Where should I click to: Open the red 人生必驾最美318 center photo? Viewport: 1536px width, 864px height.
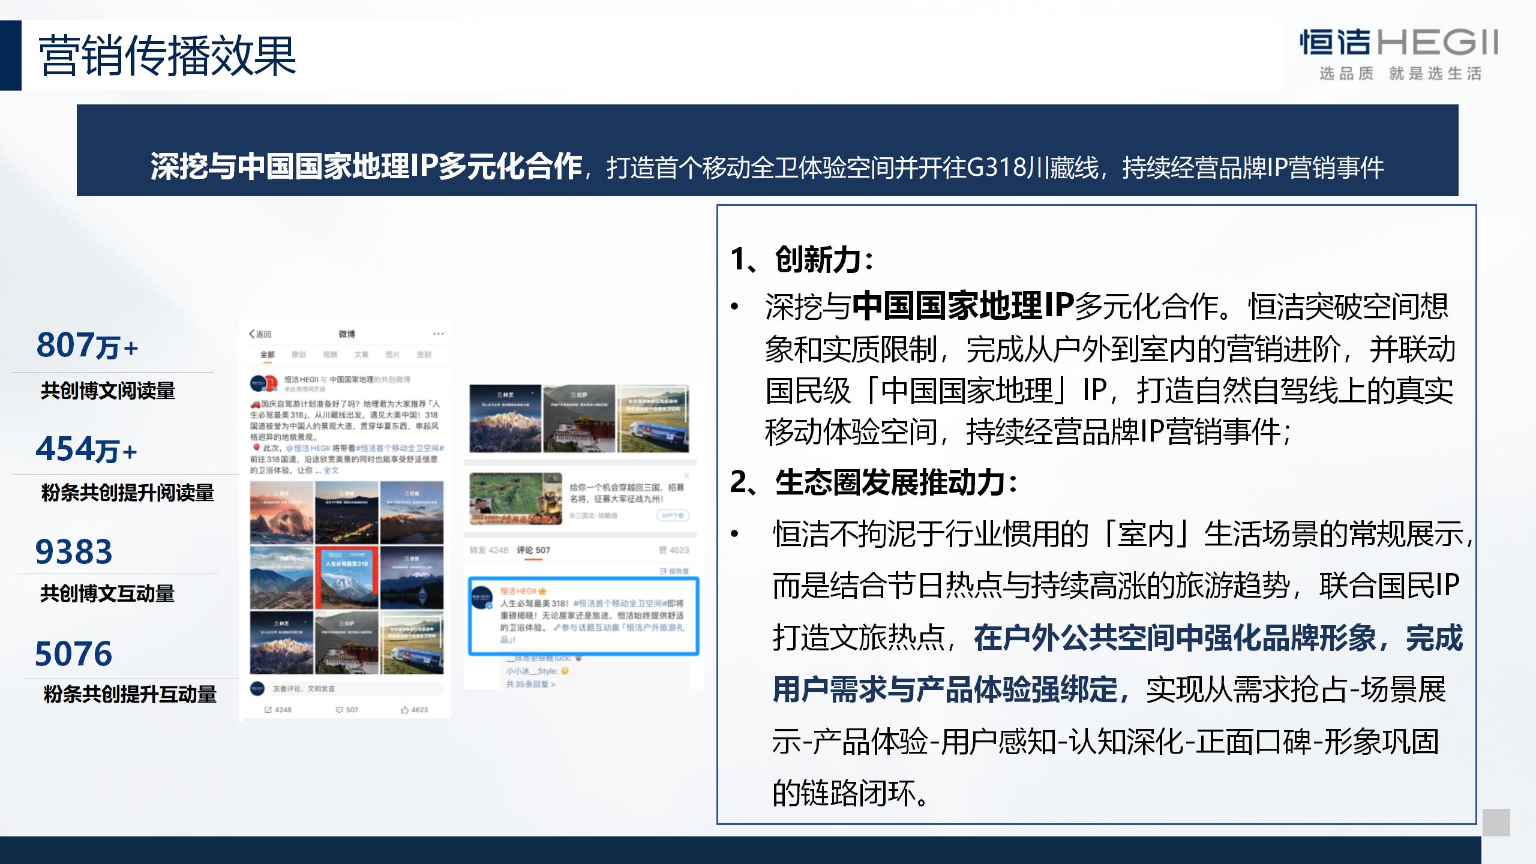pos(347,578)
